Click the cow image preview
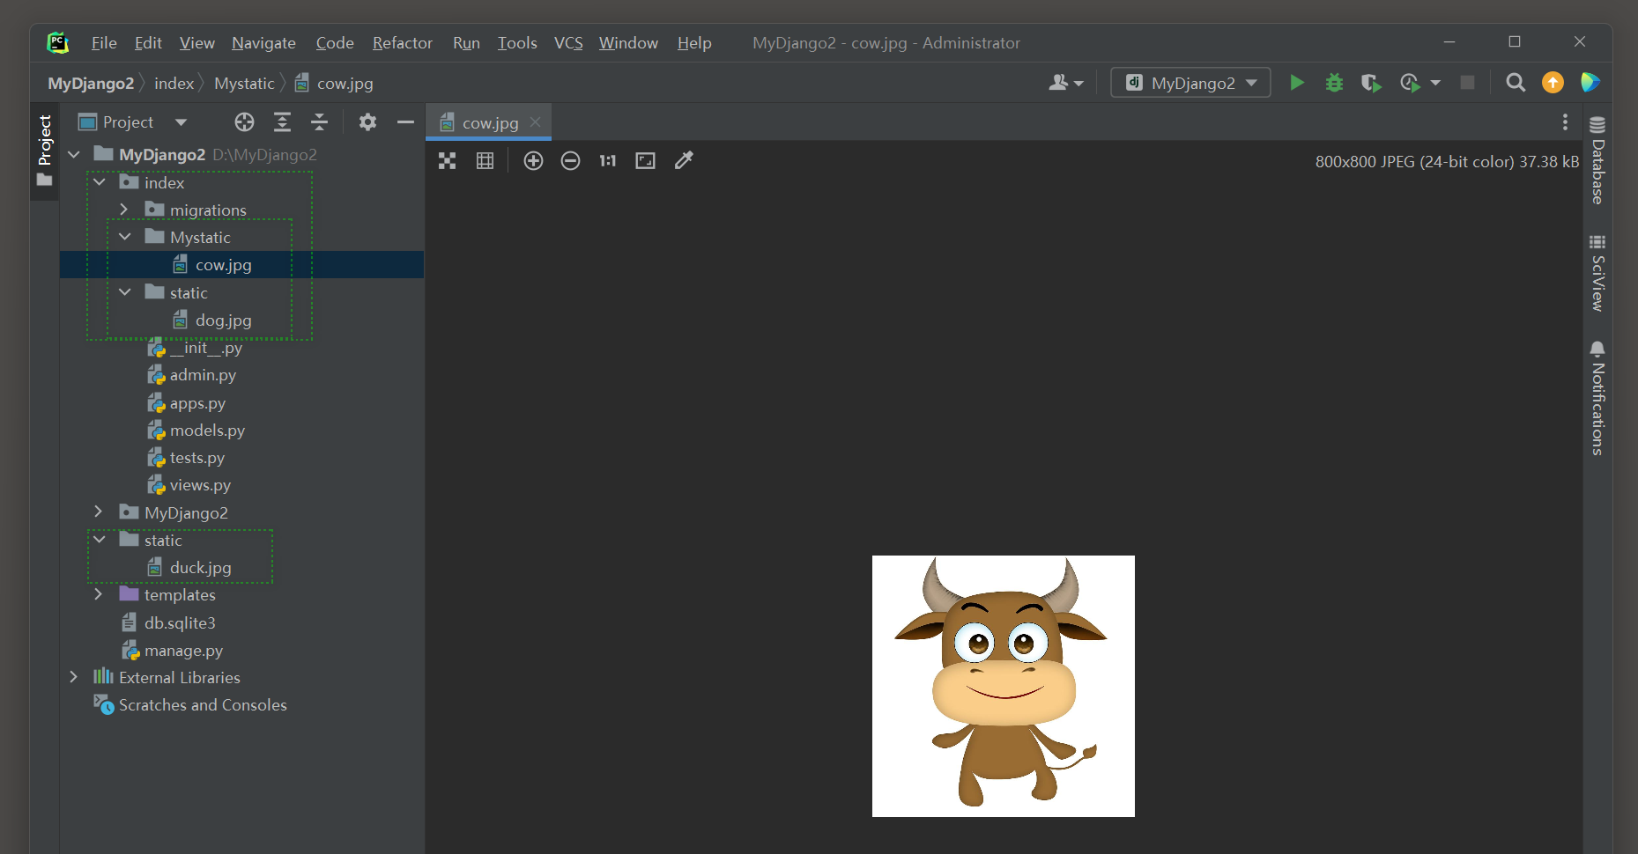The height and width of the screenshot is (854, 1638). click(1003, 686)
